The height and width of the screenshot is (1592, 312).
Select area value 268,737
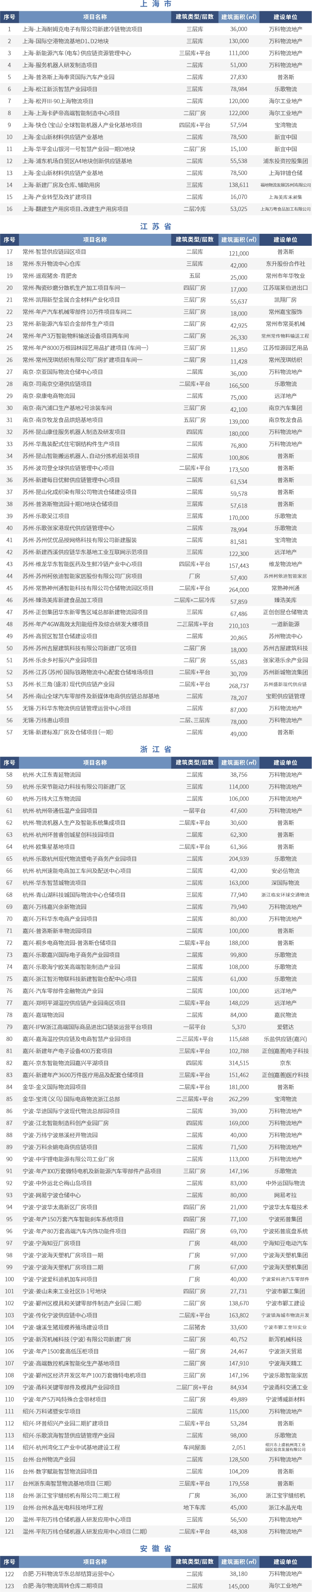pyautogui.click(x=239, y=686)
